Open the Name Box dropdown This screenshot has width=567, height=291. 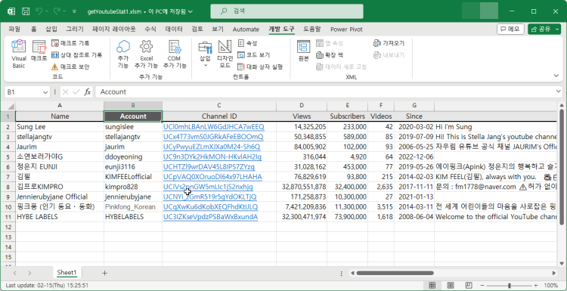[x=45, y=91]
